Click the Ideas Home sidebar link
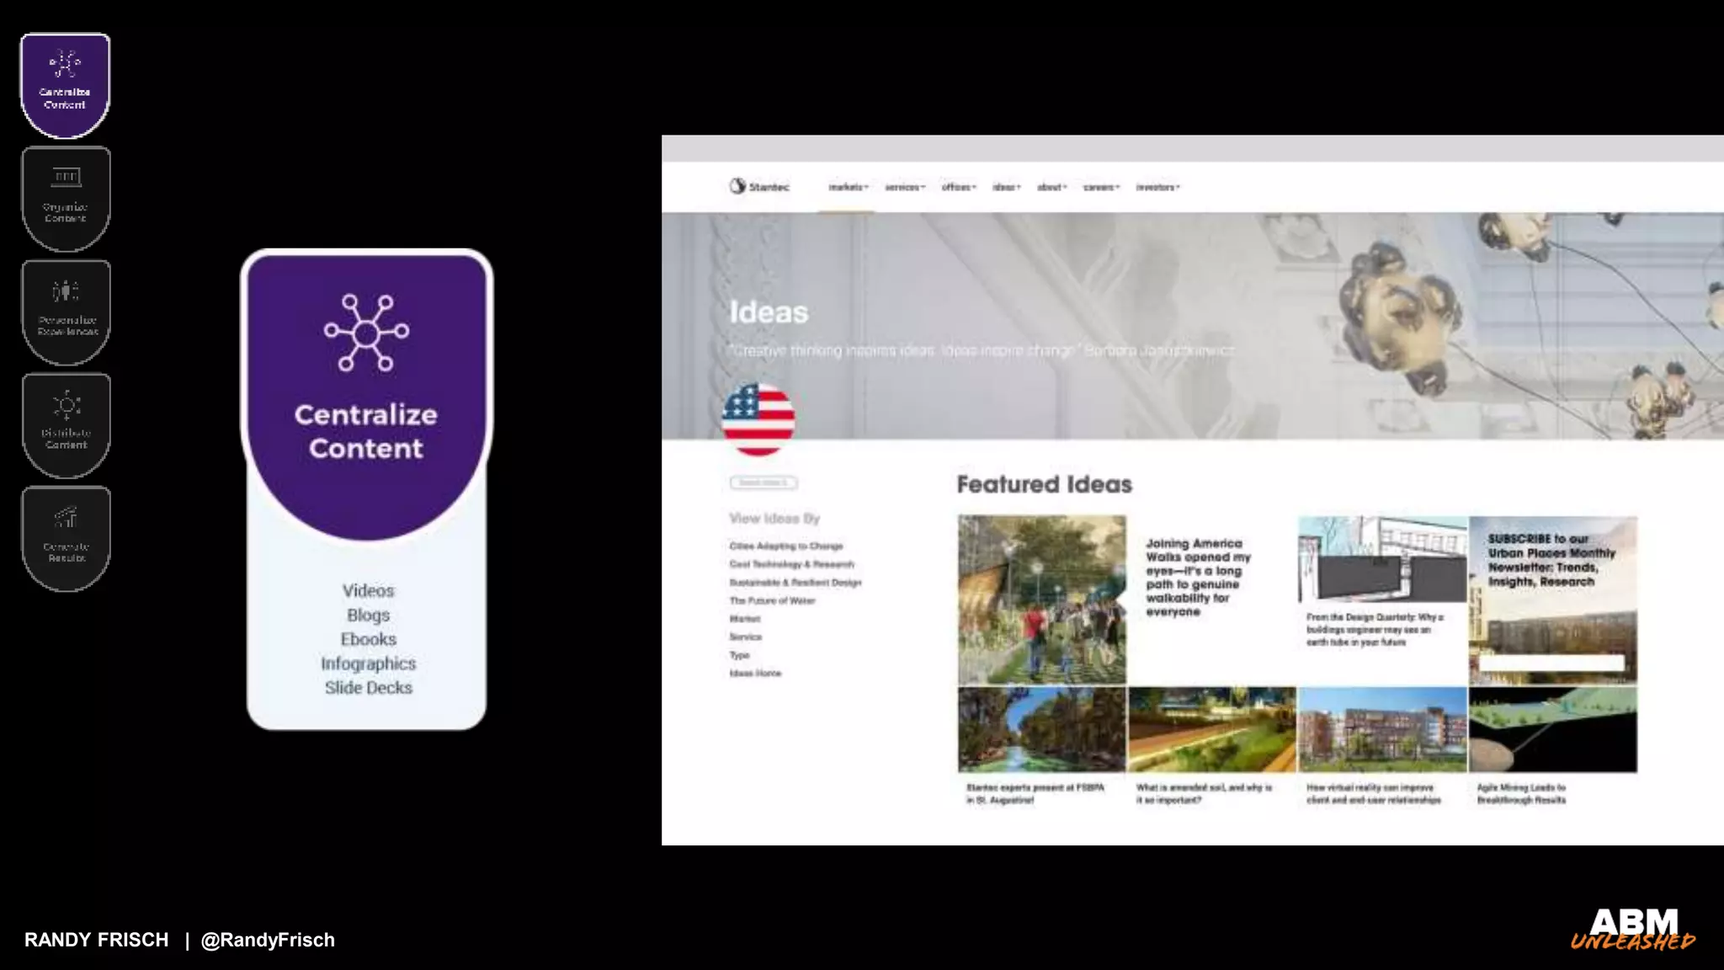 [755, 673]
